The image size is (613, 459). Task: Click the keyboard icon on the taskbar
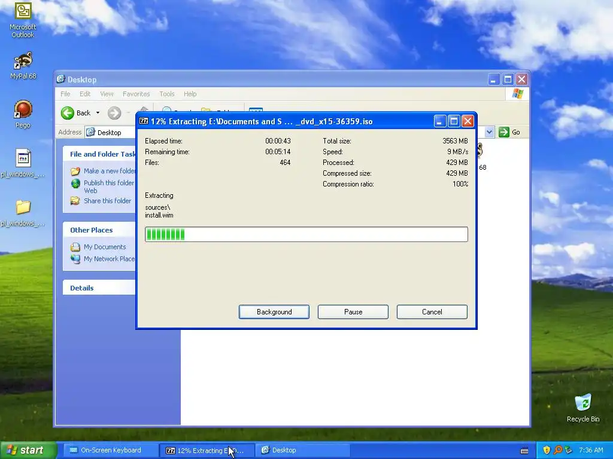tap(524, 451)
